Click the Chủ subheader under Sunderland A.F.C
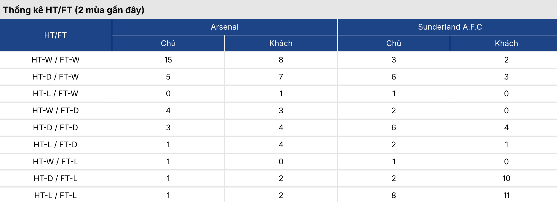Screen dimensions: 557x202 (x=394, y=44)
